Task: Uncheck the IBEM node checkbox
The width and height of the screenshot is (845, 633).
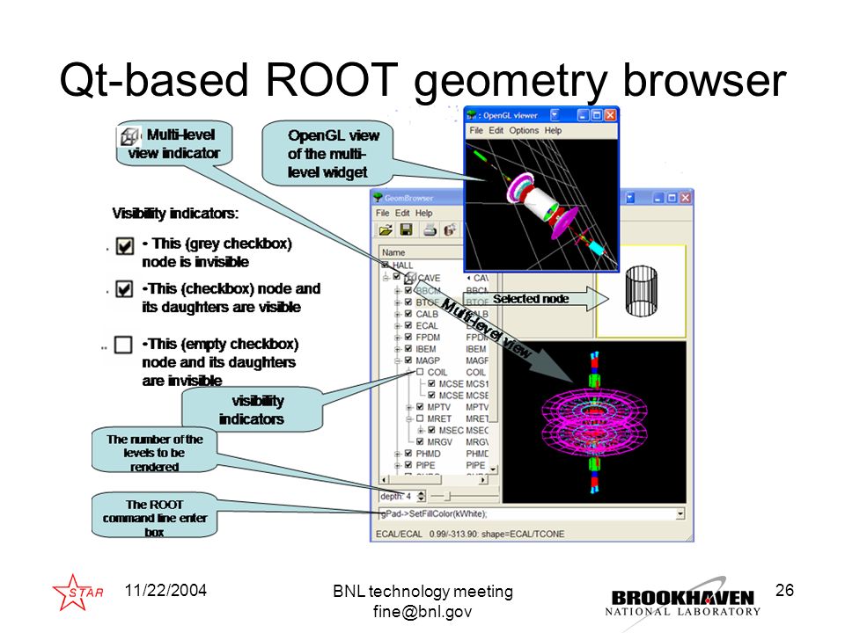Action: (x=408, y=349)
